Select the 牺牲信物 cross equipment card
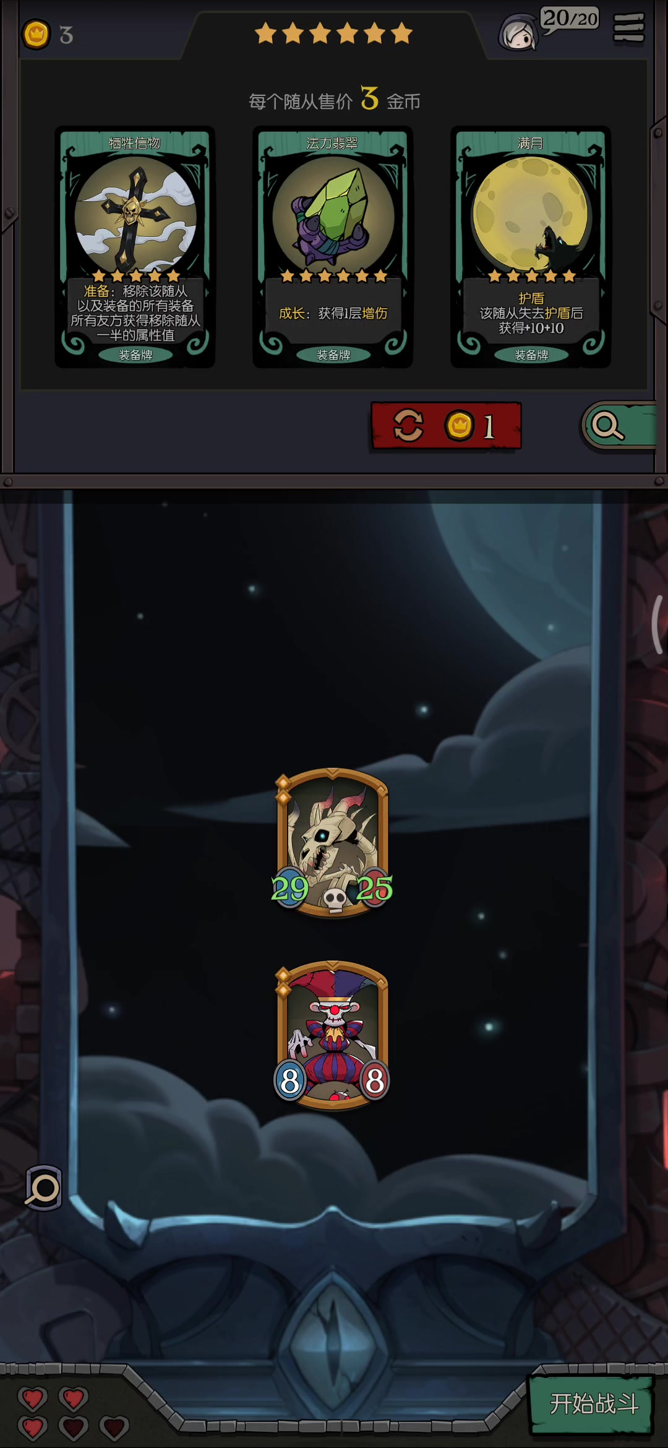This screenshot has height=1448, width=668. pos(135,247)
